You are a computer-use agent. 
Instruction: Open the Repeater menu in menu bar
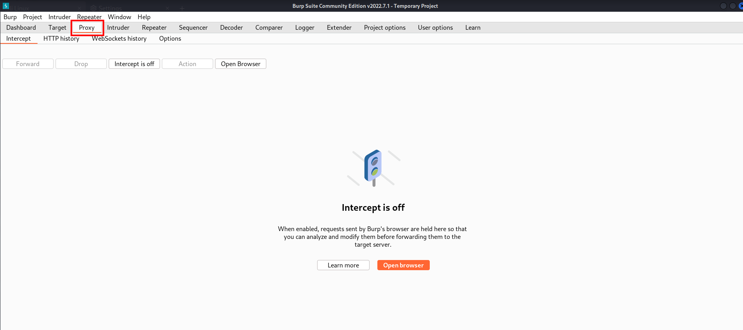pos(89,17)
